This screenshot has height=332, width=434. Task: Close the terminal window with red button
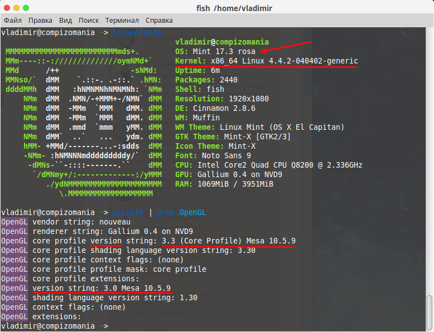click(x=7, y=8)
